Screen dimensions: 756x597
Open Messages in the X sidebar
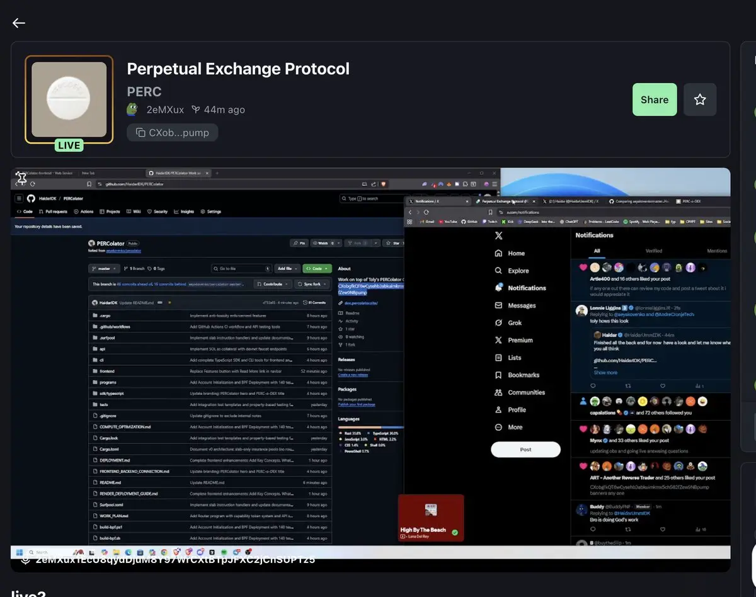[515, 305]
